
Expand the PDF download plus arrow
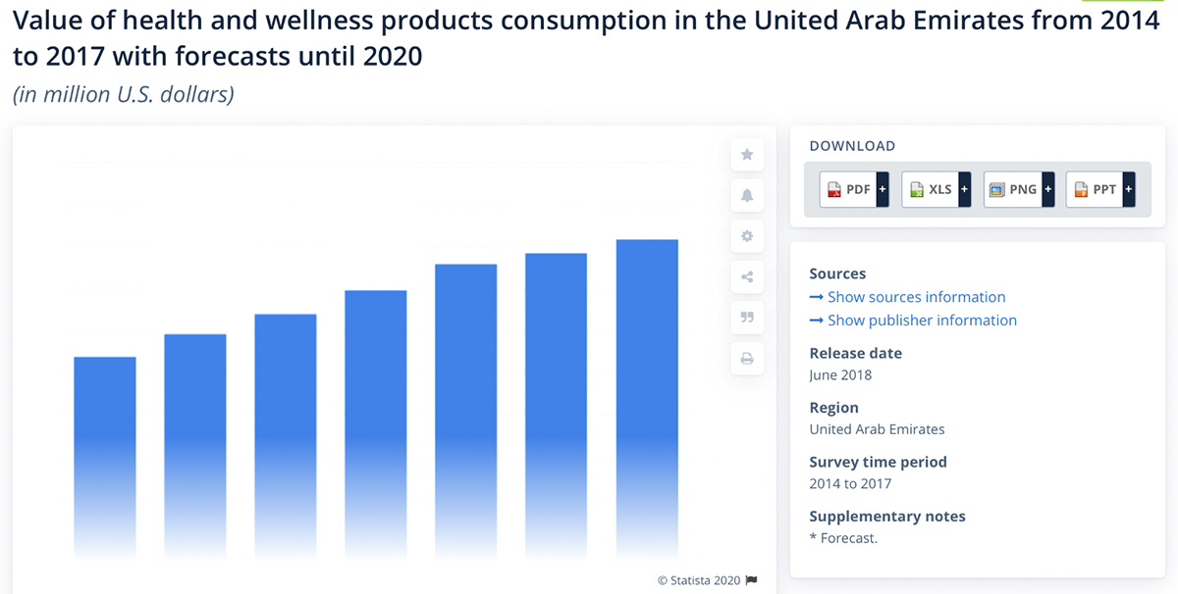(x=883, y=189)
